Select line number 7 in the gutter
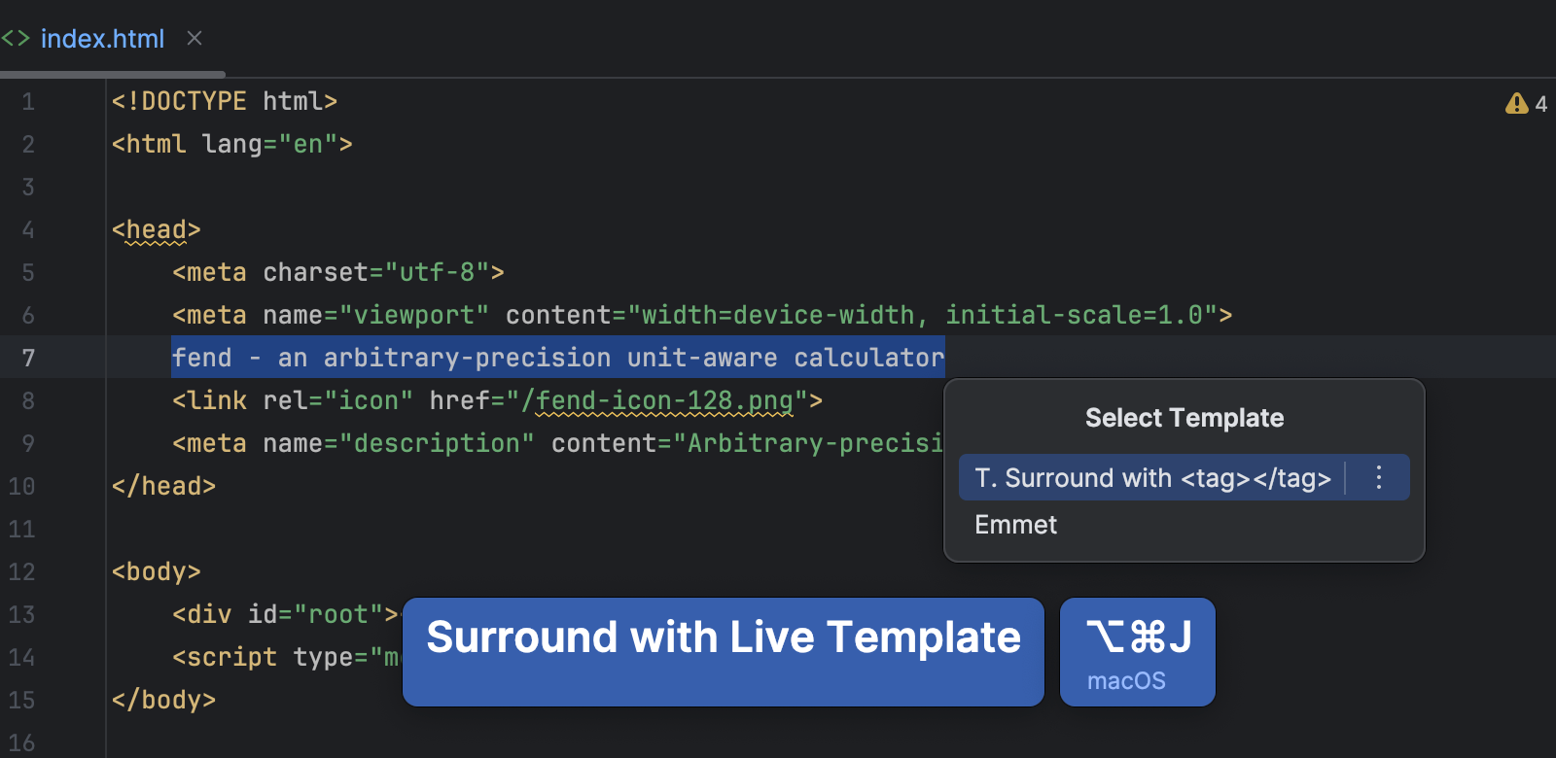The image size is (1556, 758). 28,358
